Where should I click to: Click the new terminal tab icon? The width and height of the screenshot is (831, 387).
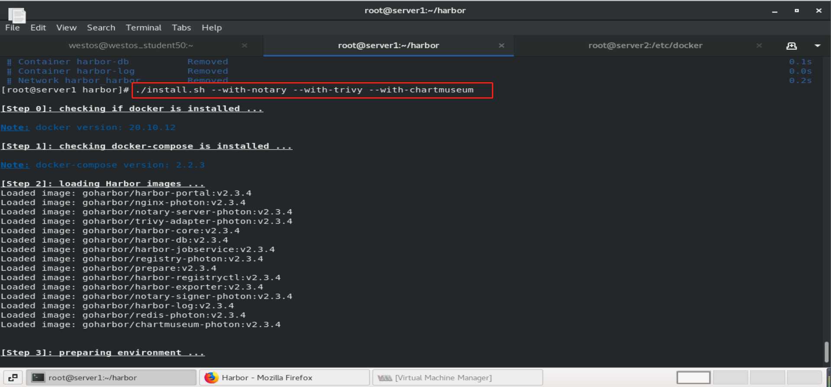click(792, 45)
